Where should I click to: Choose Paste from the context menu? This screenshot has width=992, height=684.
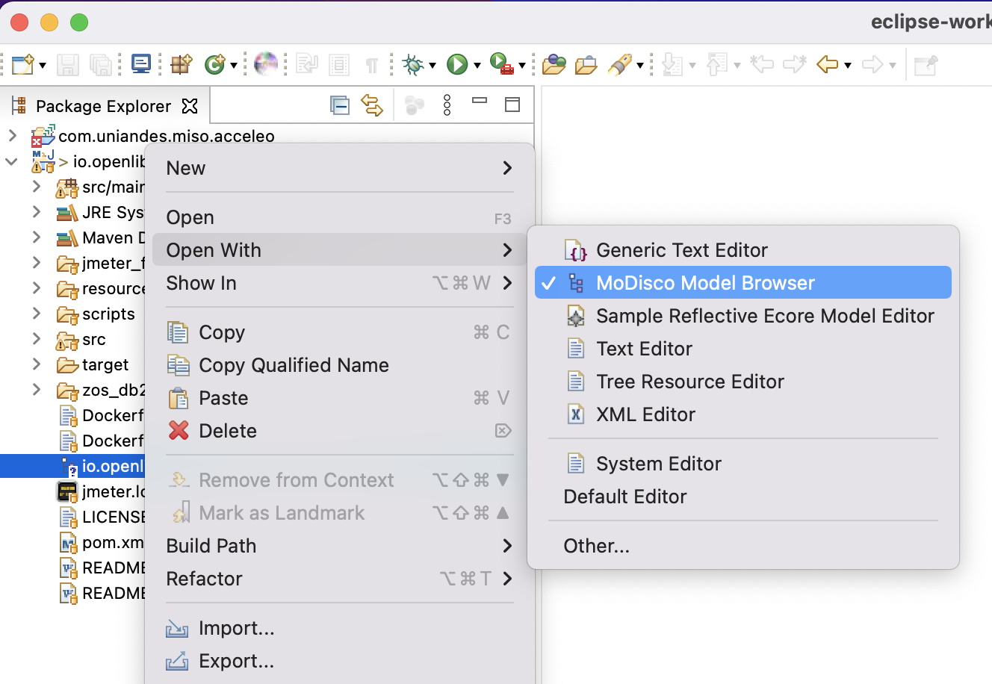click(x=339, y=398)
